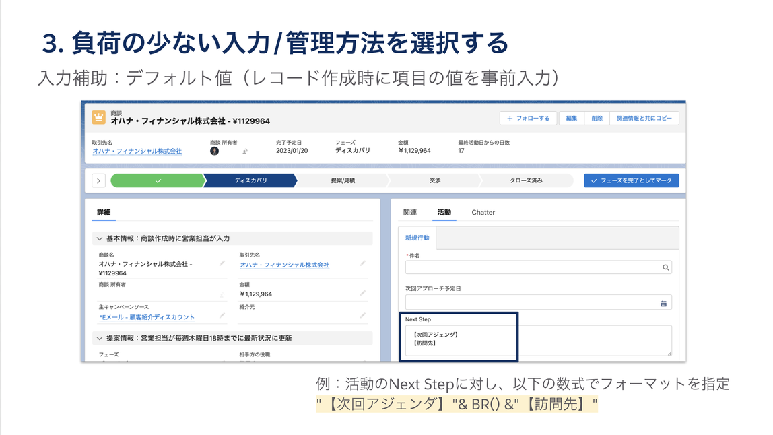Select the 交渉 path stage
773x435 pixels.
click(x=434, y=180)
